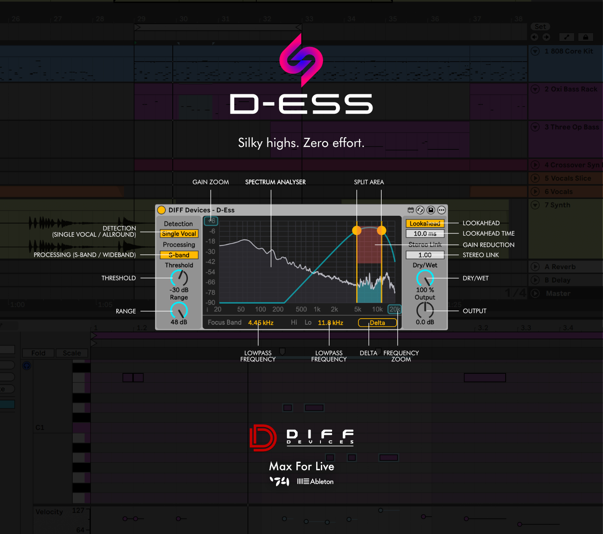Click the right orange split area handle

pyautogui.click(x=382, y=230)
